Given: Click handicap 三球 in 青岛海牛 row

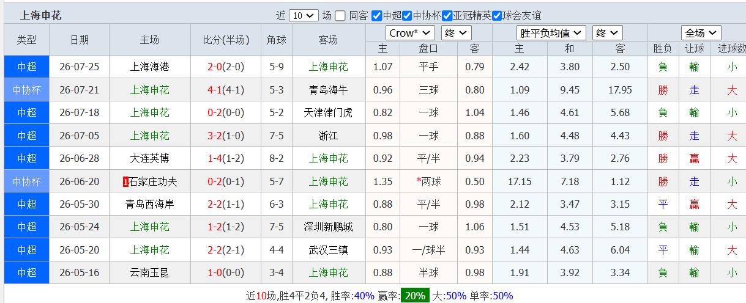Looking at the screenshot, I should click(x=428, y=90).
